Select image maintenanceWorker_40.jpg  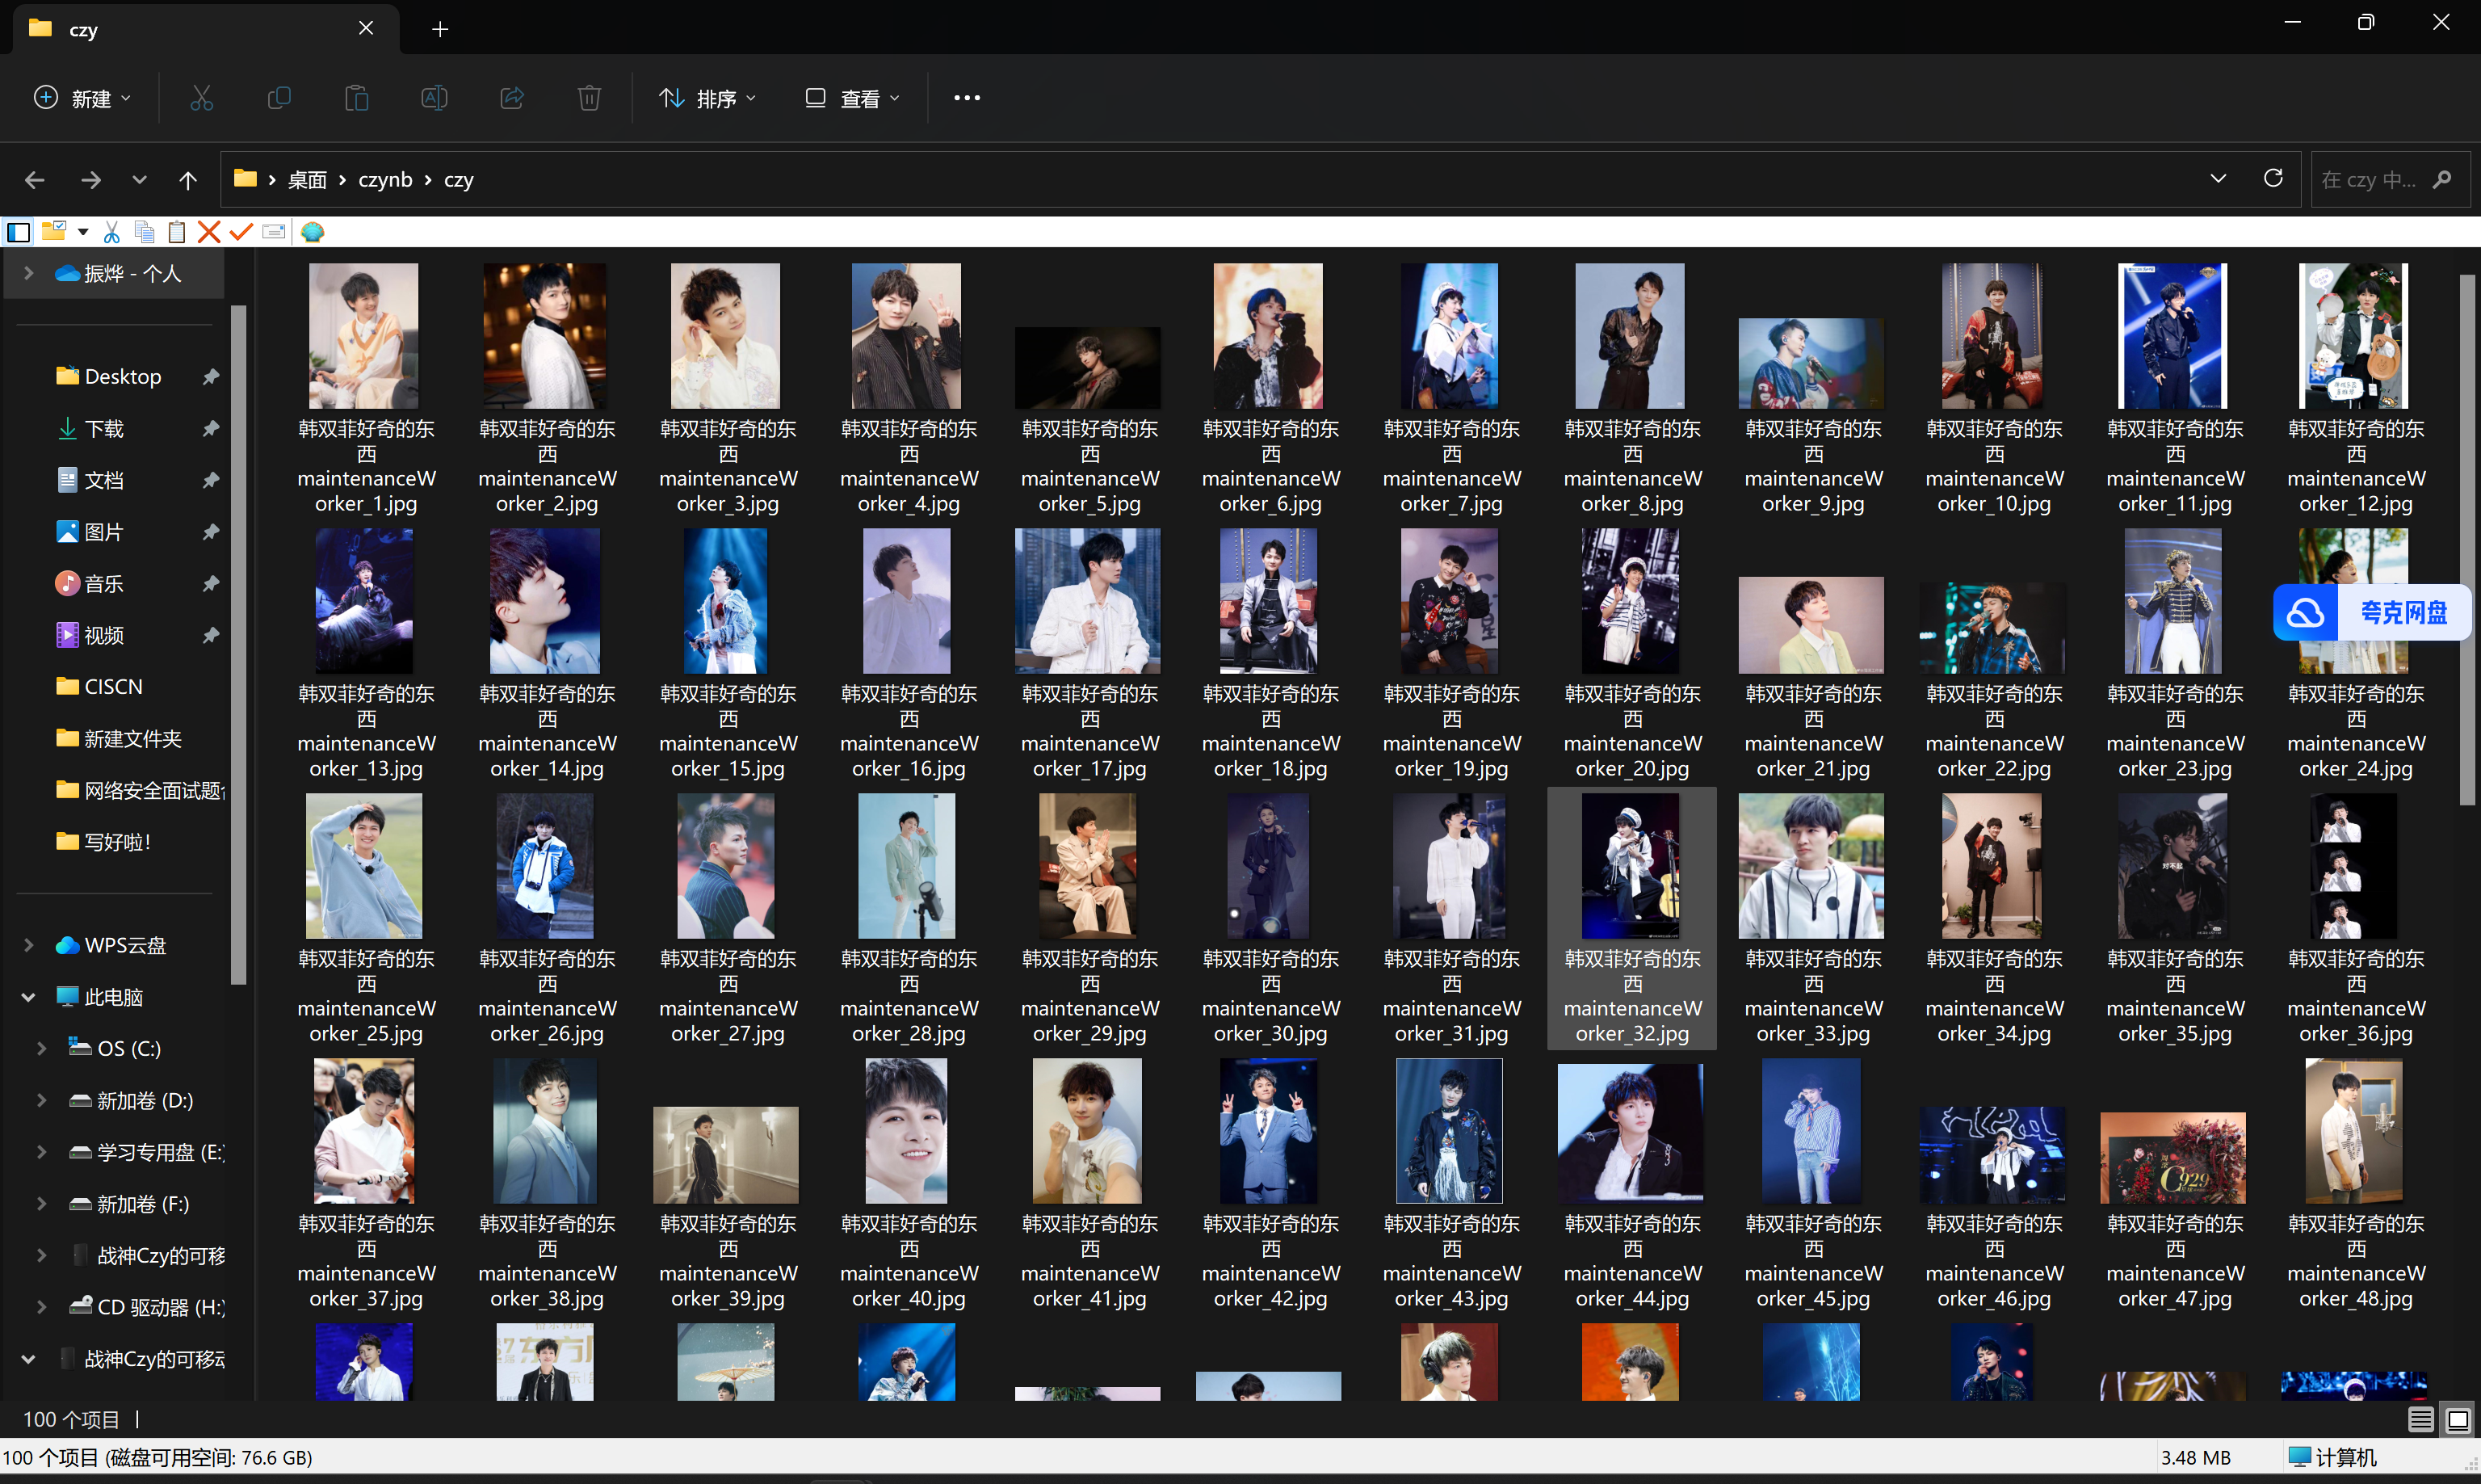point(908,1184)
